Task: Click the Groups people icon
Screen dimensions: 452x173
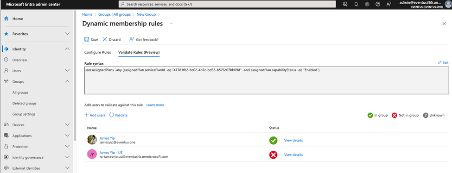Action: click(x=6, y=81)
